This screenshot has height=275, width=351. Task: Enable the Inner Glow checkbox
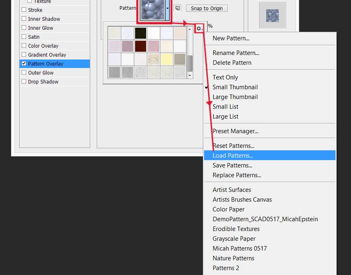tap(24, 27)
